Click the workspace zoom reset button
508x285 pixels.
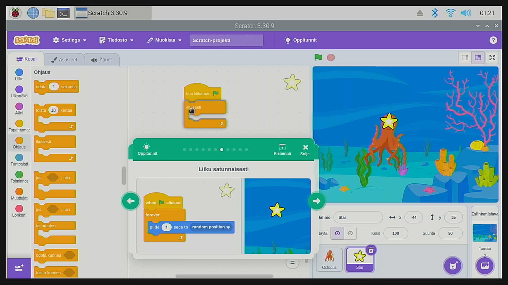tap(292, 263)
